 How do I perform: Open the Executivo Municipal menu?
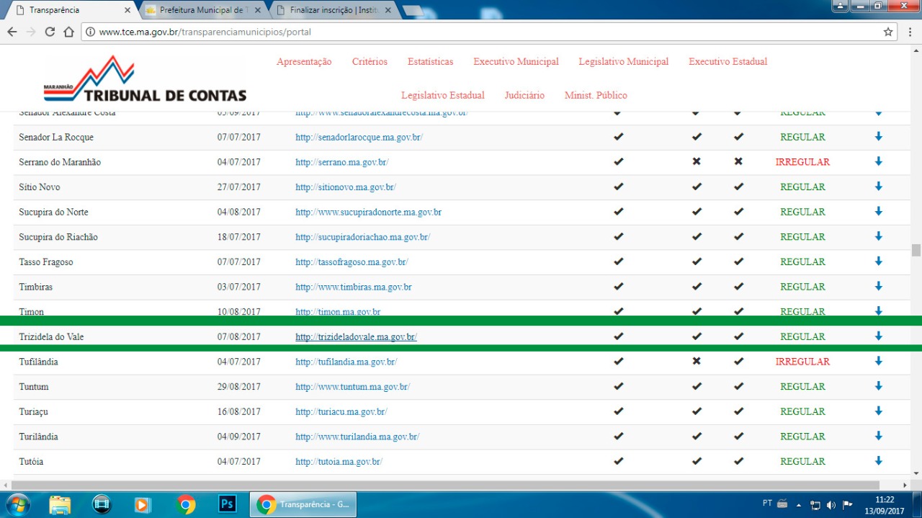[x=516, y=62]
